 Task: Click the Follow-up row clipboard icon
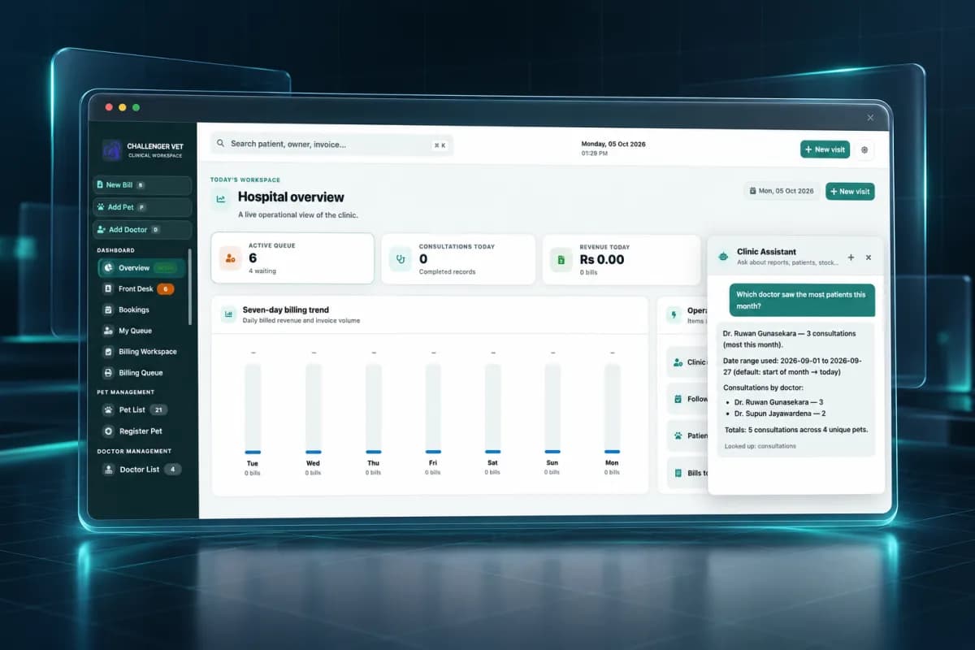click(x=677, y=399)
